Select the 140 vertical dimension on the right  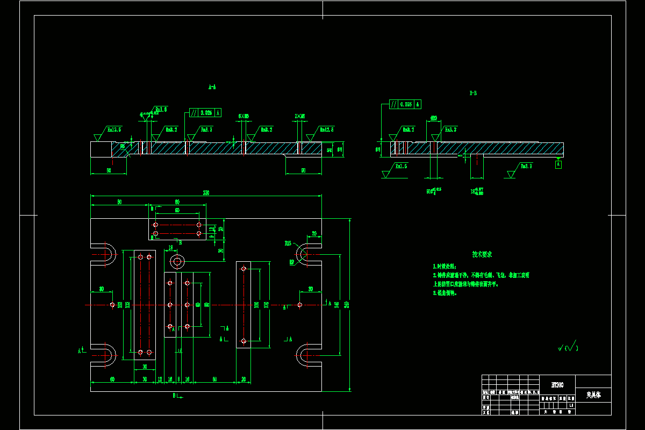point(336,305)
